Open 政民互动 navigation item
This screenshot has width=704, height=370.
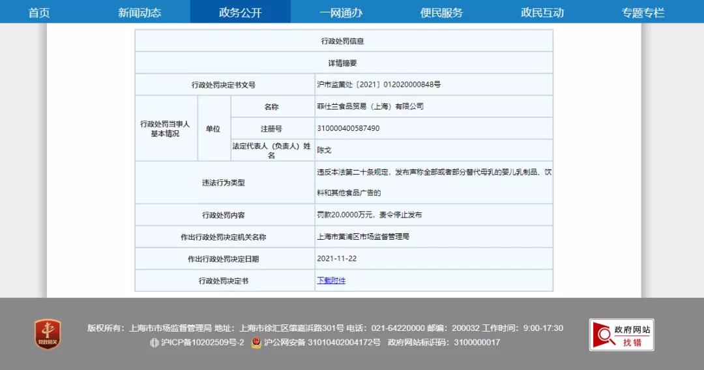(542, 12)
